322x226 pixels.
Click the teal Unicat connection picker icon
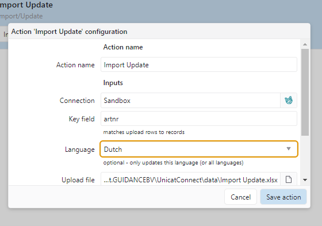tap(289, 101)
